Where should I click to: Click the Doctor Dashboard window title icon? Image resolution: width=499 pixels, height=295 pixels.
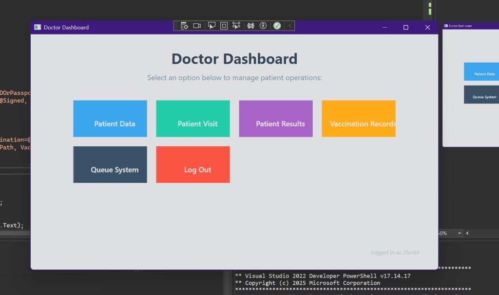click(37, 27)
